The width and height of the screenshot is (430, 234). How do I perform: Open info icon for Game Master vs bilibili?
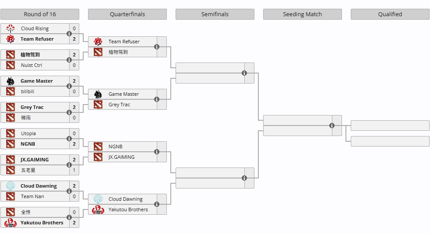(69, 86)
